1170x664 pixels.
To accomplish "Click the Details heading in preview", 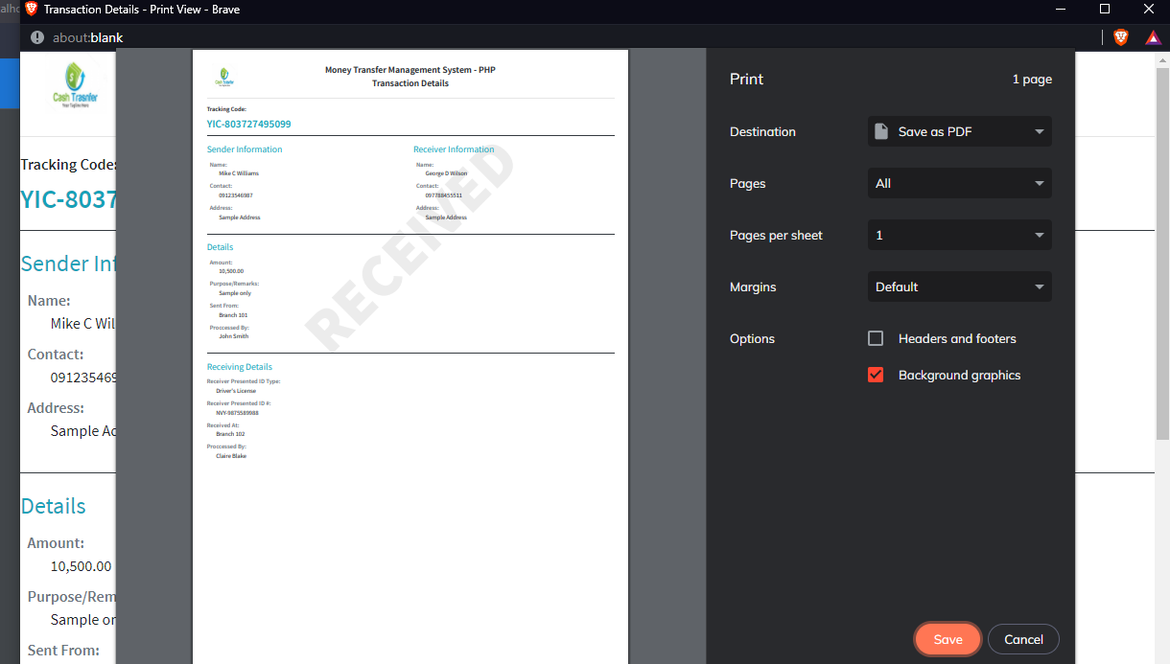I will coord(220,247).
